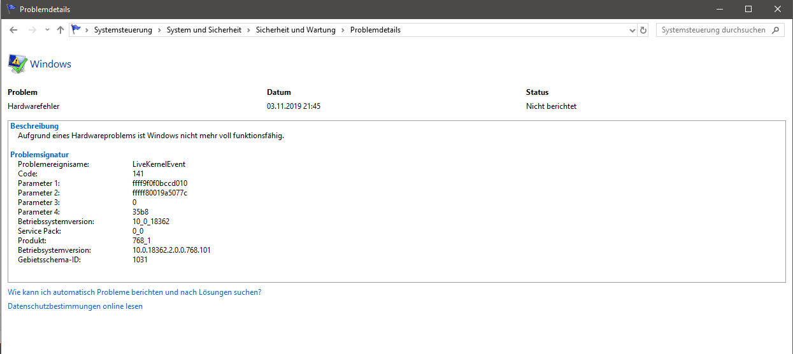The height and width of the screenshot is (354, 793).
Task: Open Systemsteuerung breadcrumb
Action: [123, 30]
